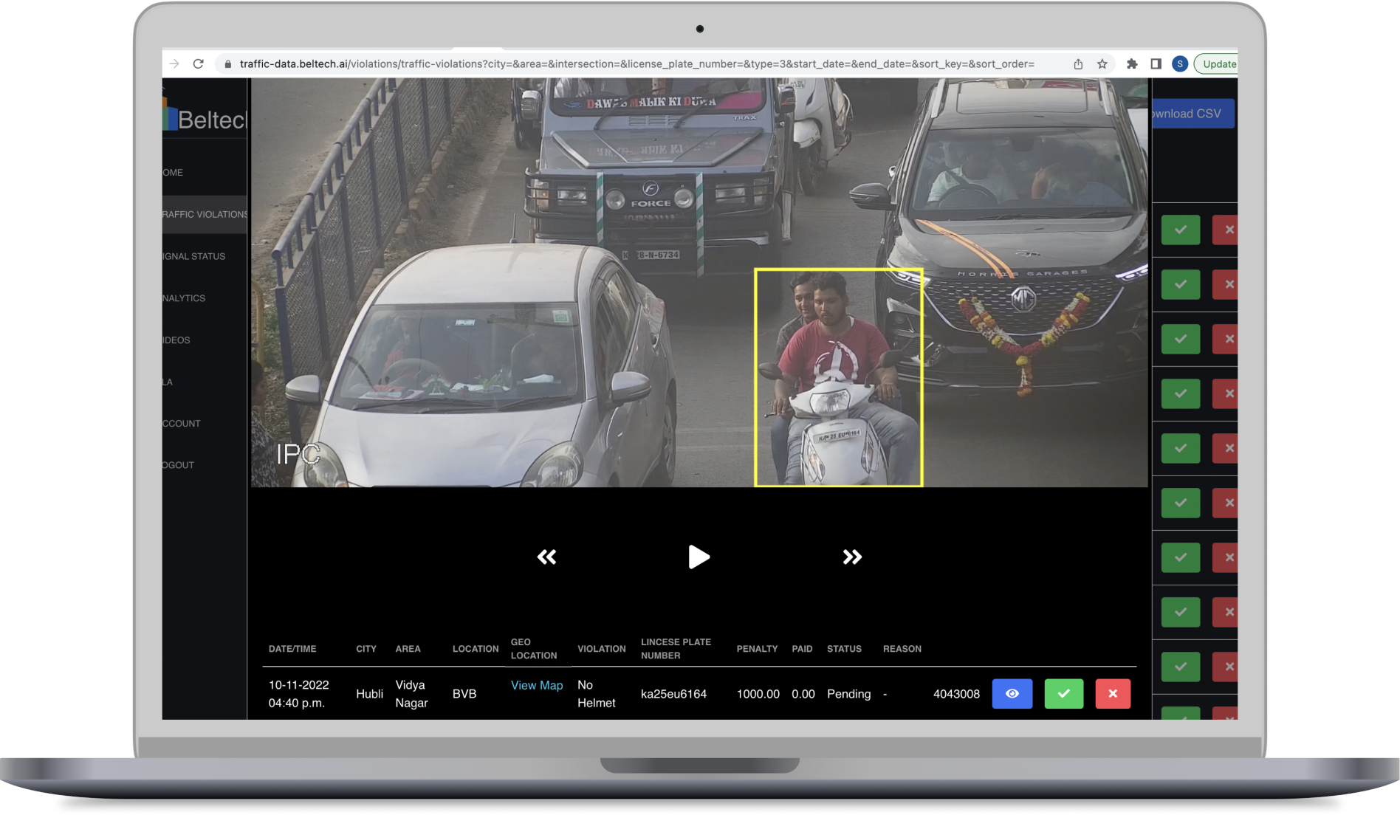
Task: Approve the No Helmet violation with green checkmark
Action: [x=1063, y=693]
